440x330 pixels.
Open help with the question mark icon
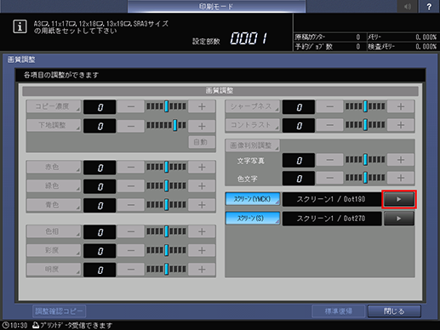click(x=429, y=7)
